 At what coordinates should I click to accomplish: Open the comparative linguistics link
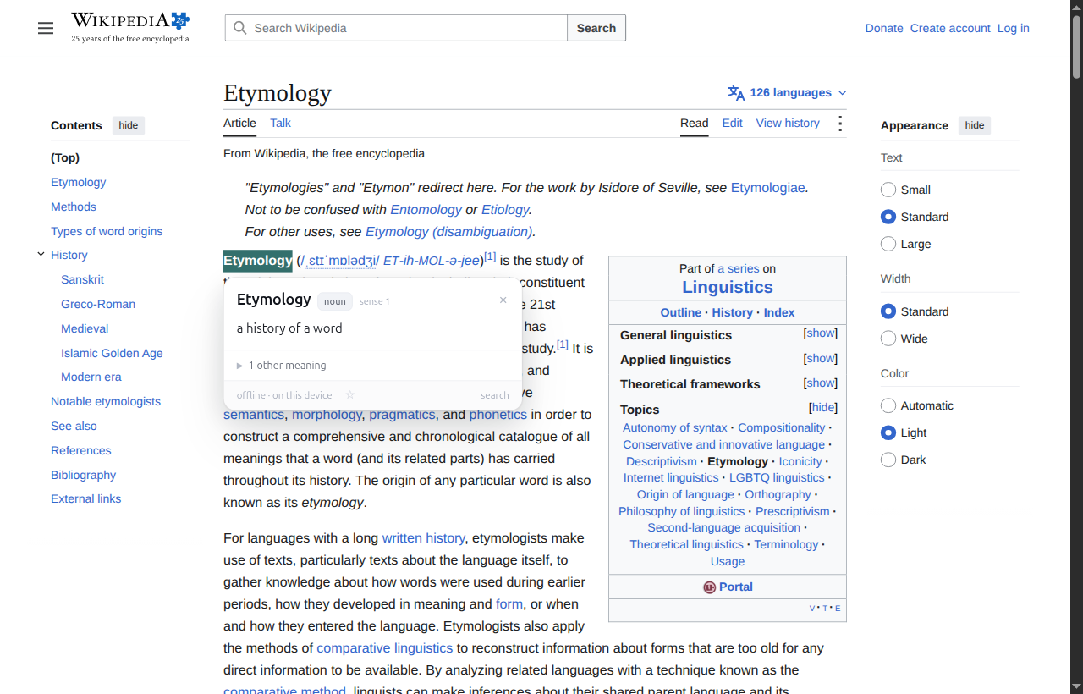coord(385,648)
